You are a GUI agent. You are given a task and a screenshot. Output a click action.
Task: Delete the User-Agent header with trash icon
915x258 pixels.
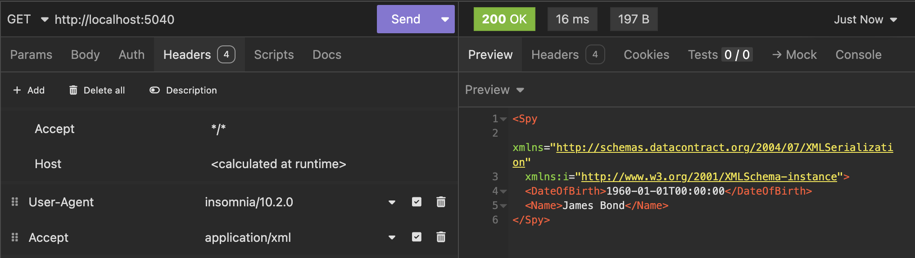pyautogui.click(x=441, y=202)
